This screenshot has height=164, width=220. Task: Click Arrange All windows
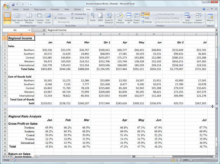129,18
